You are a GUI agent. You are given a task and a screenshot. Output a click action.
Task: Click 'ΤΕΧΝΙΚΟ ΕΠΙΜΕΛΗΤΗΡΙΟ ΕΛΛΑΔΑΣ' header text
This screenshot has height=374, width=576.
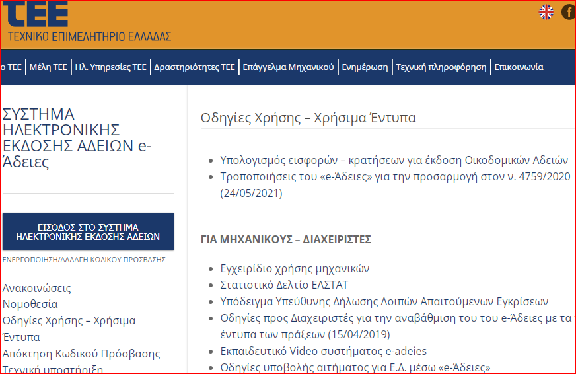(90, 37)
